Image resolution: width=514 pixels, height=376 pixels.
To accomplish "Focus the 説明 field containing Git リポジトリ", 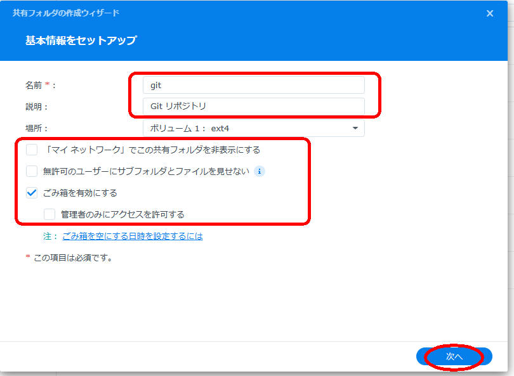I will tap(254, 107).
